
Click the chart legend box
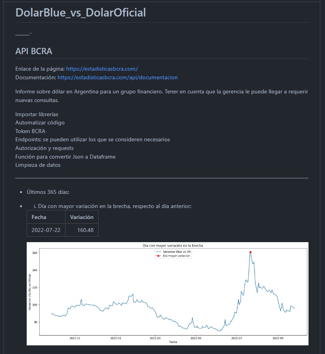tap(173, 254)
